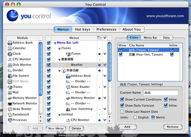Click Memory Monitor icon in Menus tree
This screenshot has height=137, width=191.
pyautogui.click(x=68, y=98)
